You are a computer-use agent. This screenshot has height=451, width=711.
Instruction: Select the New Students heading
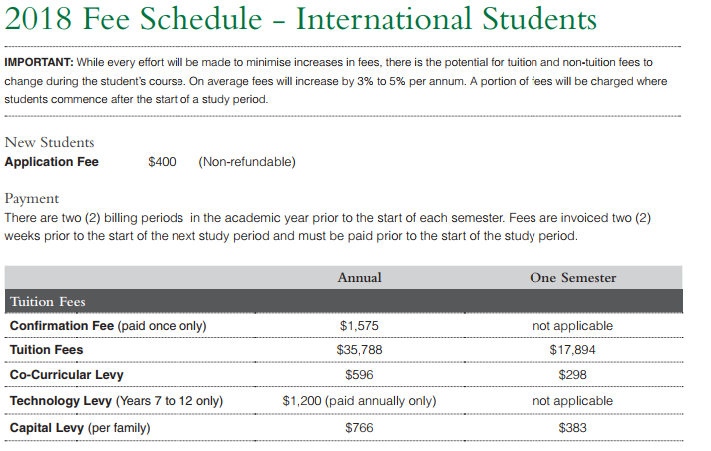coord(49,143)
